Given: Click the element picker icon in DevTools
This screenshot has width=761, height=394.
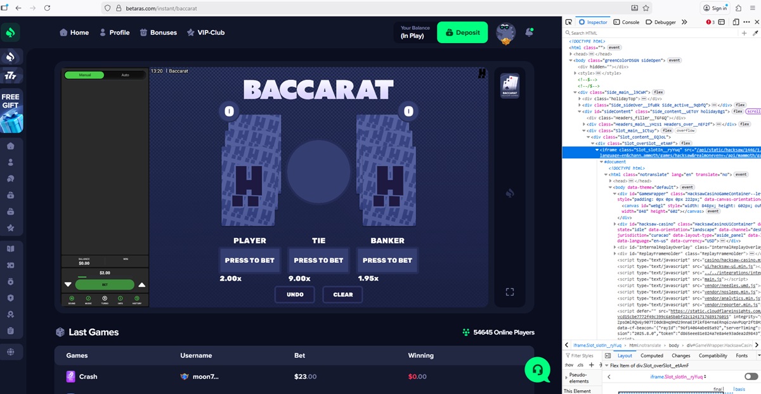Looking at the screenshot, I should pyautogui.click(x=569, y=22).
